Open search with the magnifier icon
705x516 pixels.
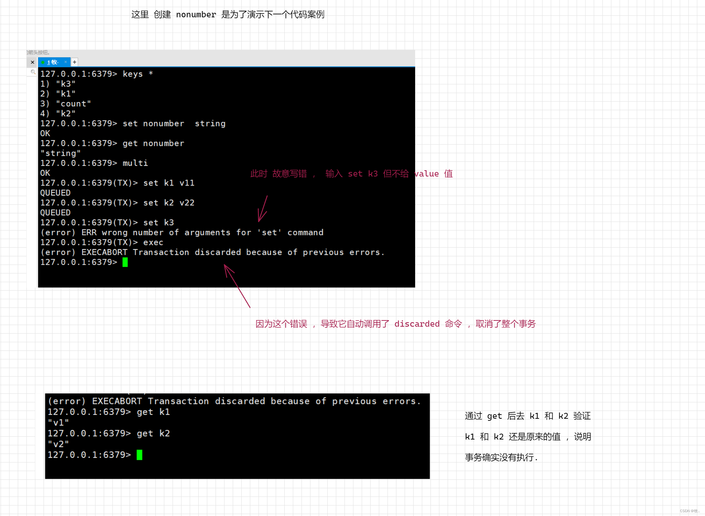point(33,72)
